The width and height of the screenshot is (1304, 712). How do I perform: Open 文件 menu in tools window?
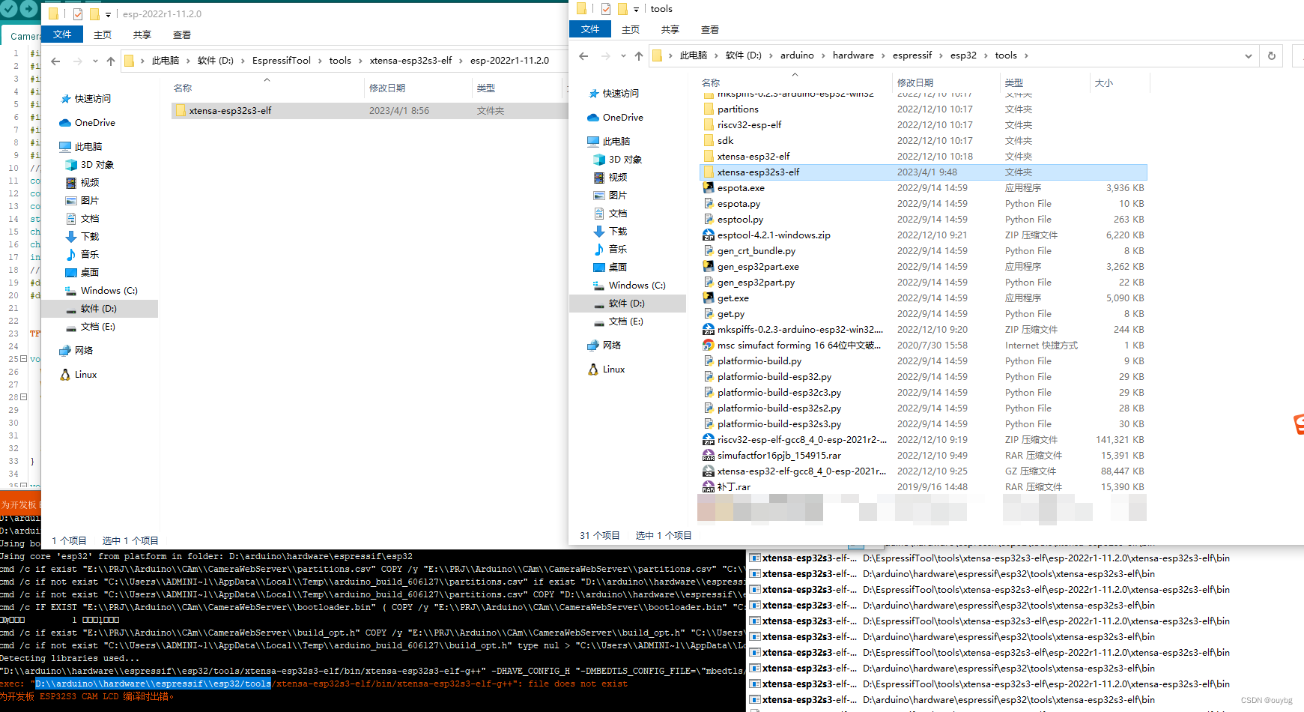point(590,29)
